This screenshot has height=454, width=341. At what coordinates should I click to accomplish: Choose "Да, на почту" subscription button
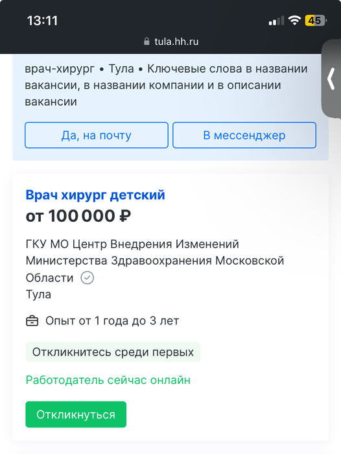click(x=97, y=135)
